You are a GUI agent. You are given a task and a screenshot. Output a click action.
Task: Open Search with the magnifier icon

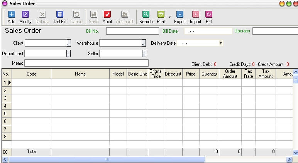(x=146, y=15)
